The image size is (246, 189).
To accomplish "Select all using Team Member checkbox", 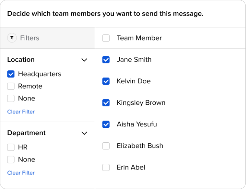I will tap(106, 38).
